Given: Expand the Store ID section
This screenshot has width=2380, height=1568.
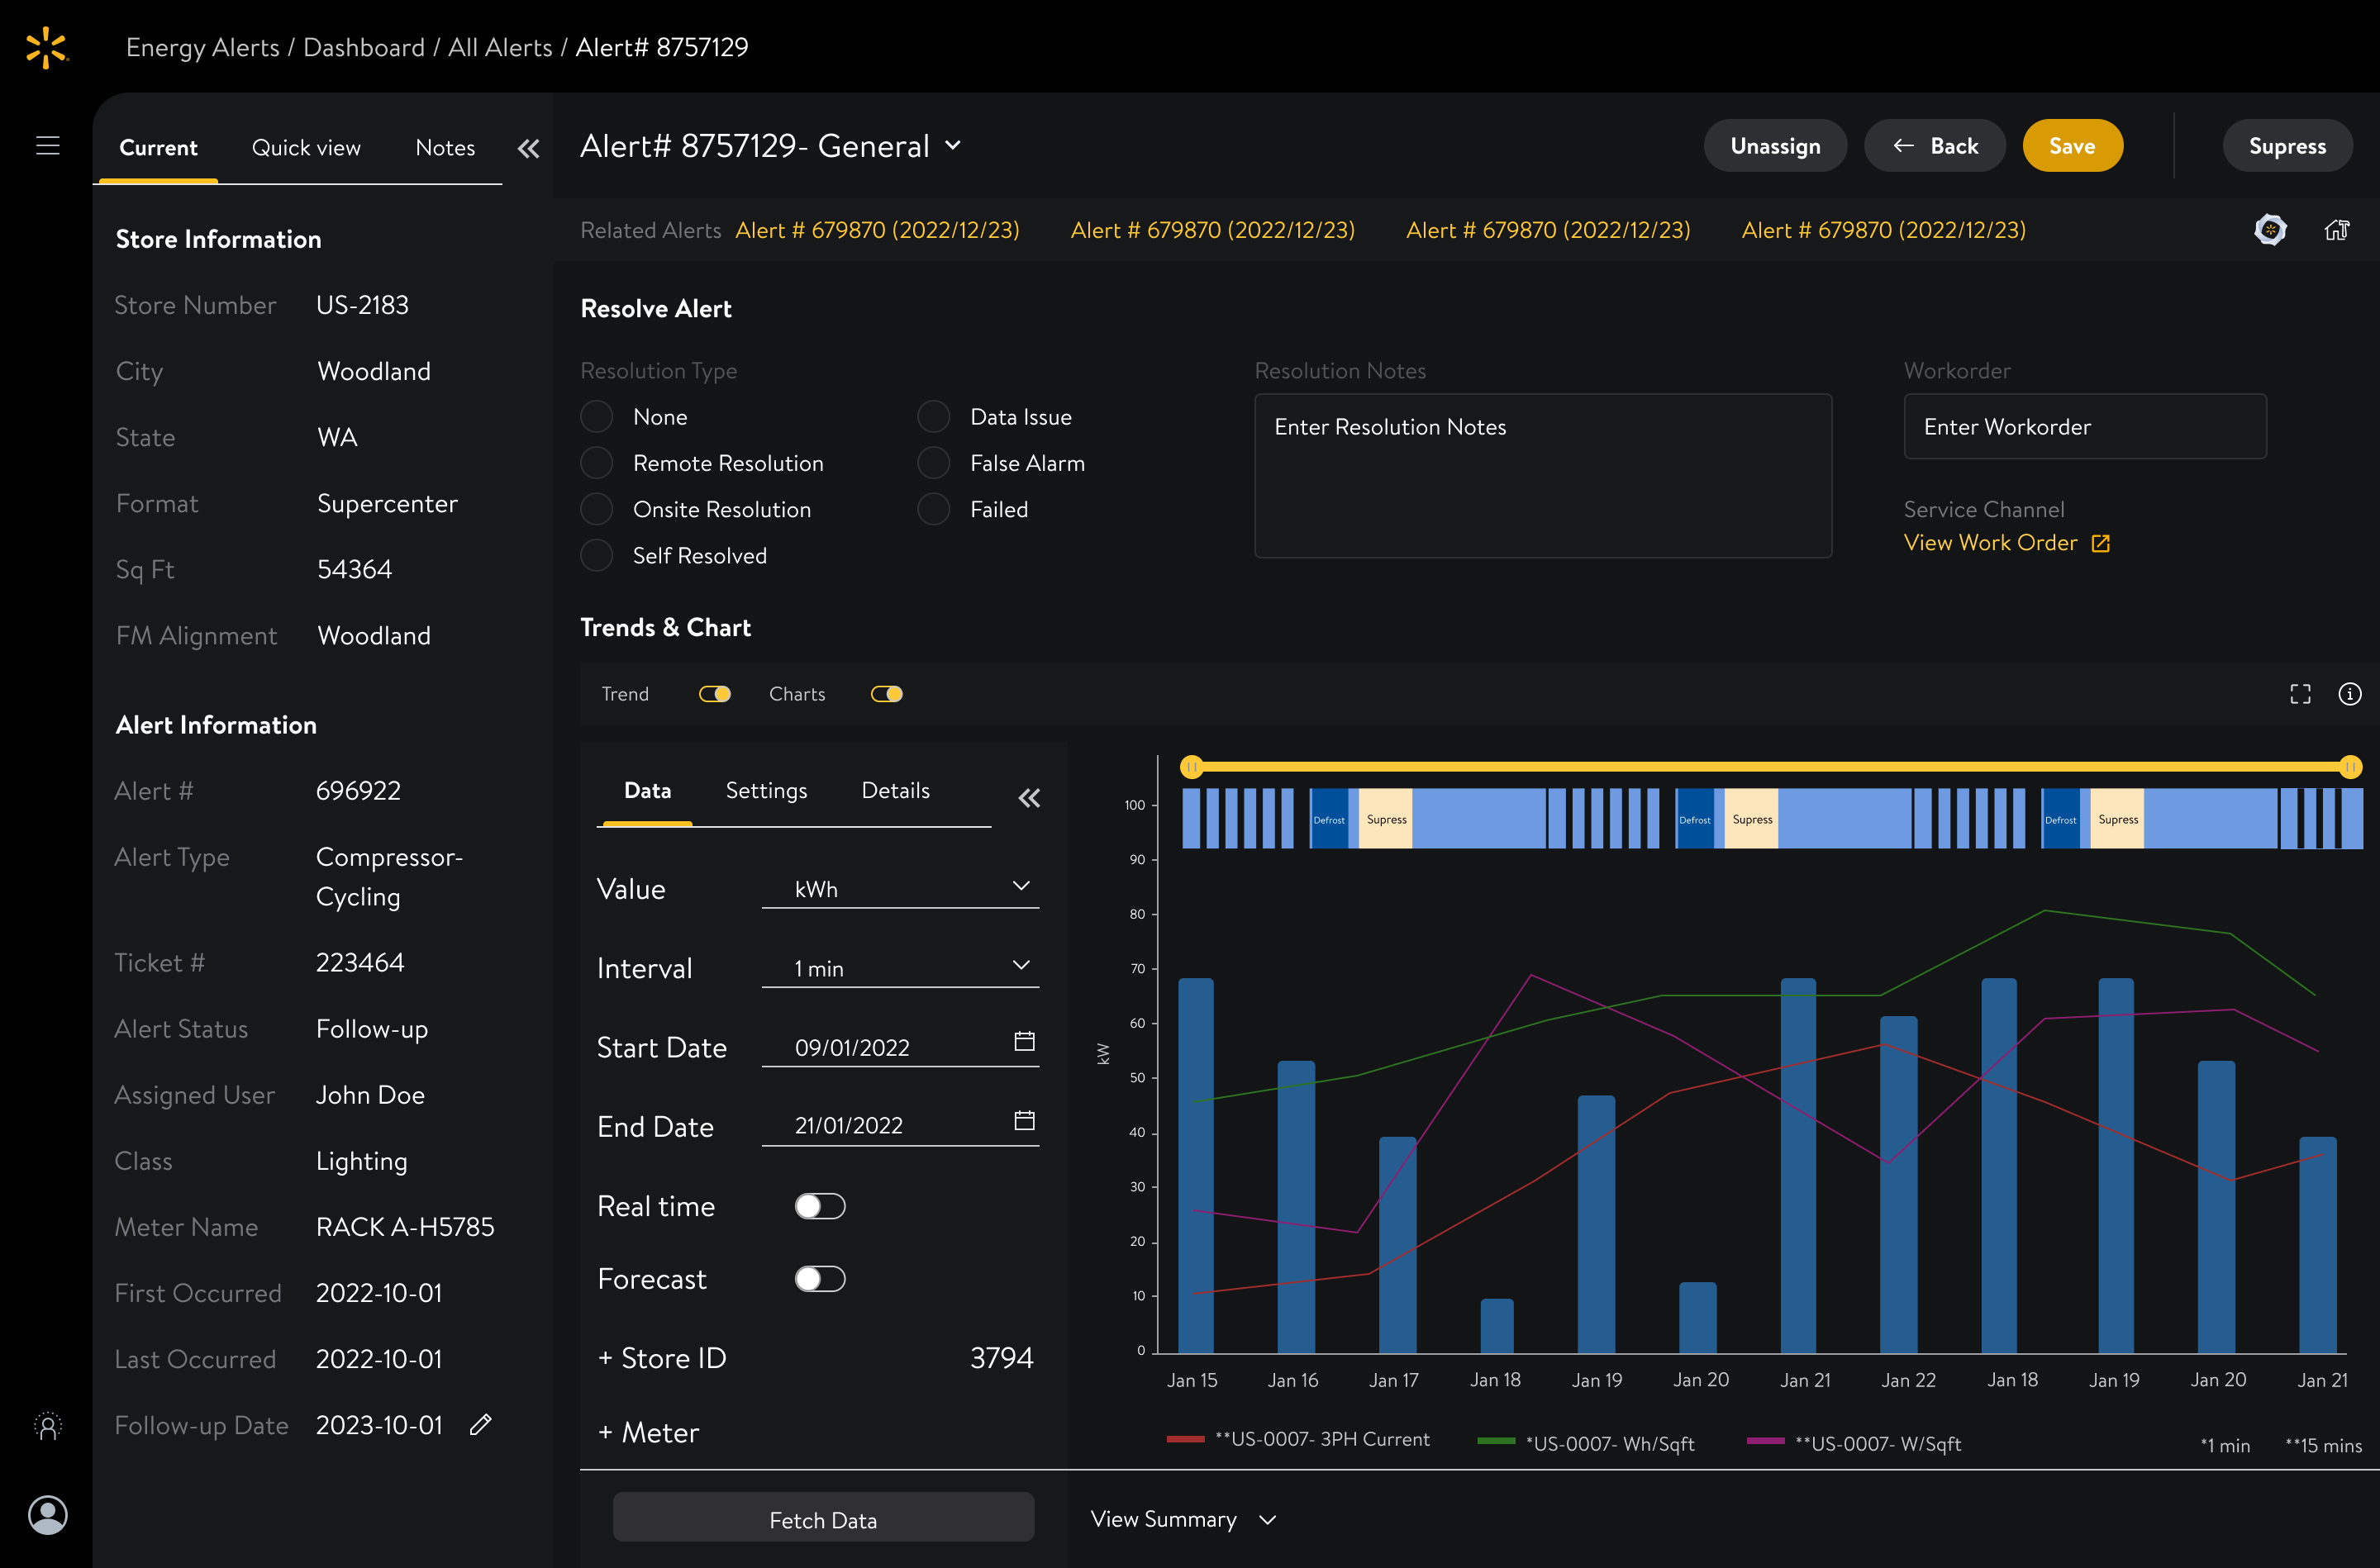Looking at the screenshot, I should point(662,1358).
